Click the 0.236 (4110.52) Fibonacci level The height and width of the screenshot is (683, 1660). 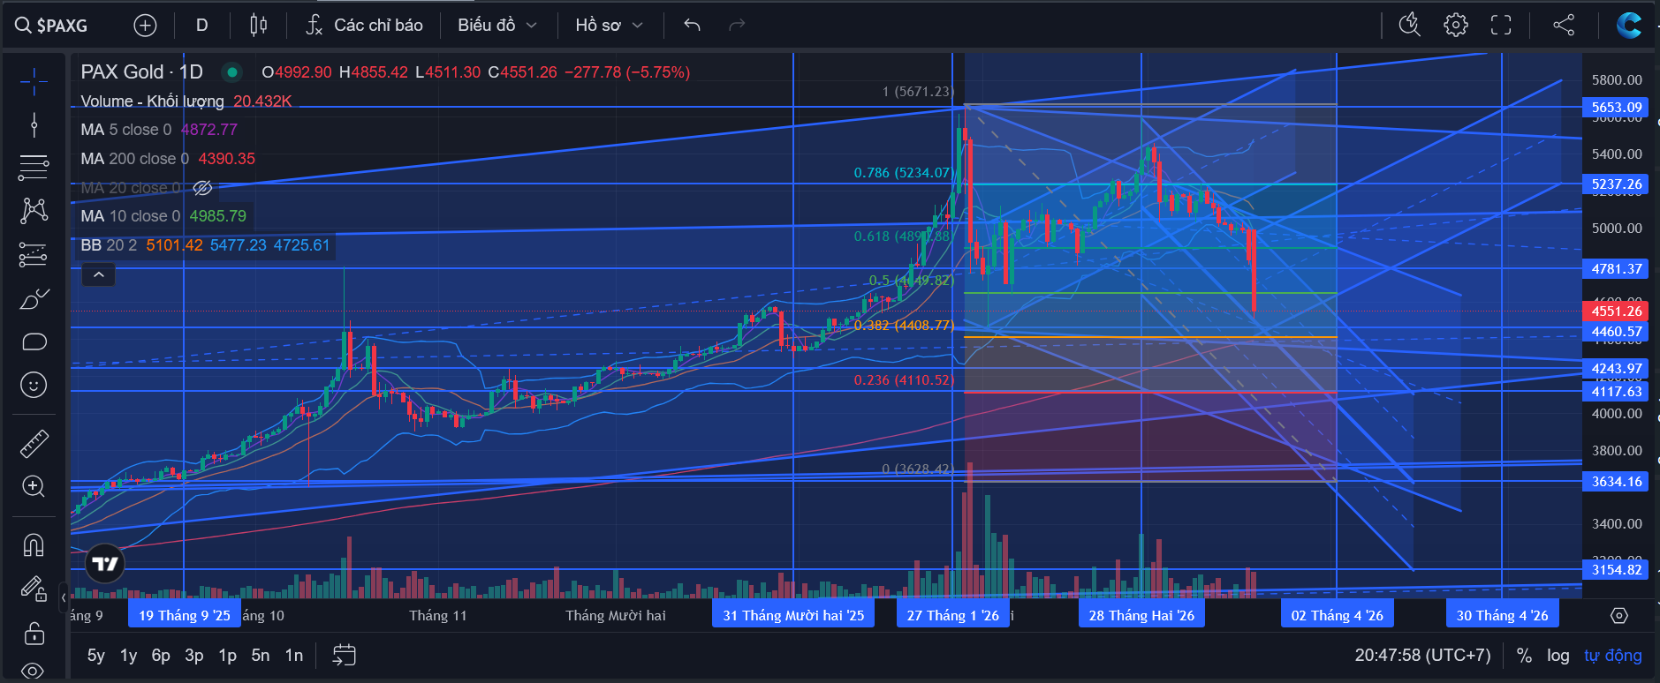pos(904,380)
